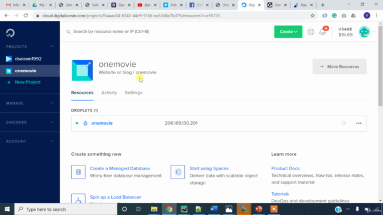Open a new browser tab

pos(323,5)
